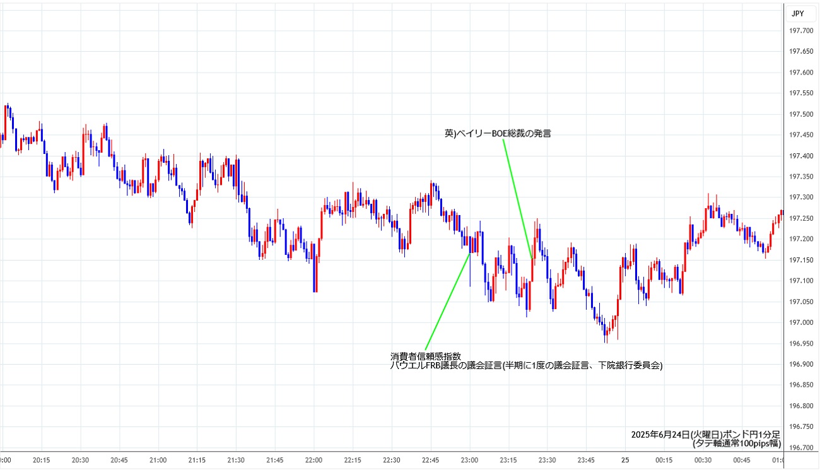
Task: Click the 23:15 time axis label
Action: point(508,460)
